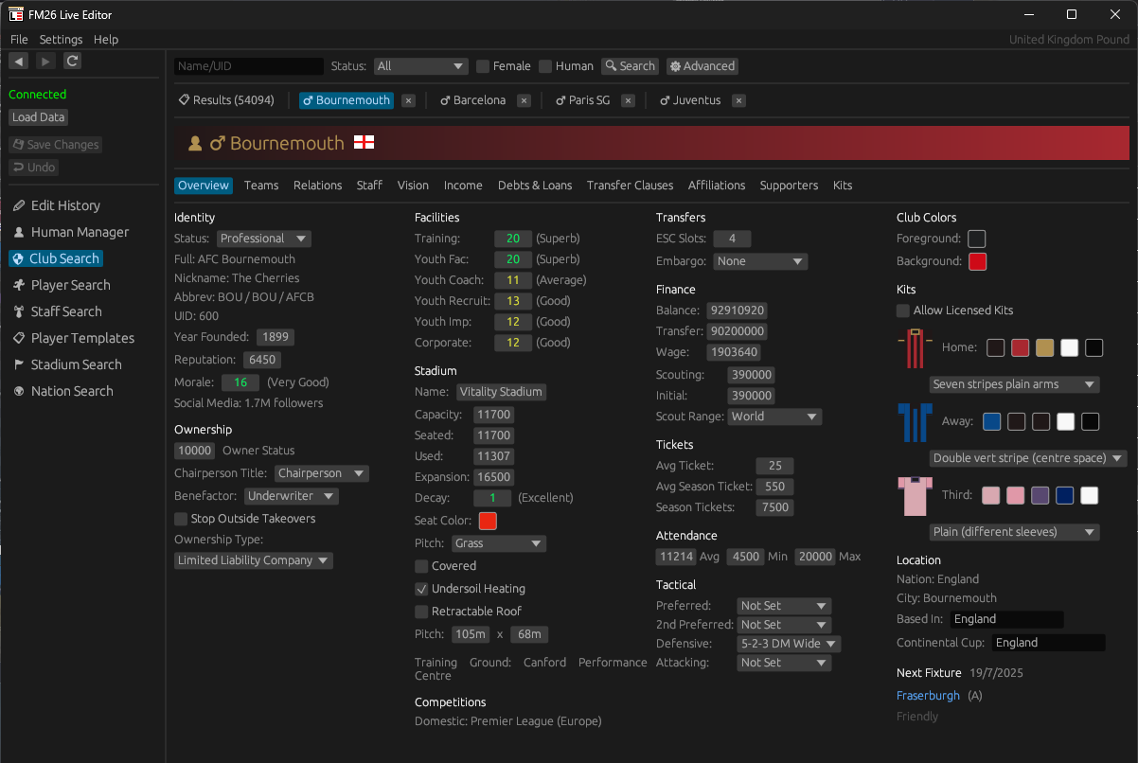Open the Benefactor dropdown
1138x763 pixels.
[292, 496]
